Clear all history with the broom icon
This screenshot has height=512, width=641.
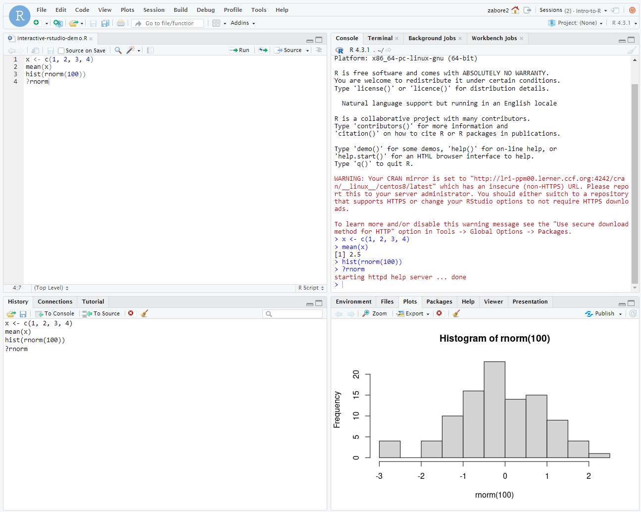coord(145,313)
